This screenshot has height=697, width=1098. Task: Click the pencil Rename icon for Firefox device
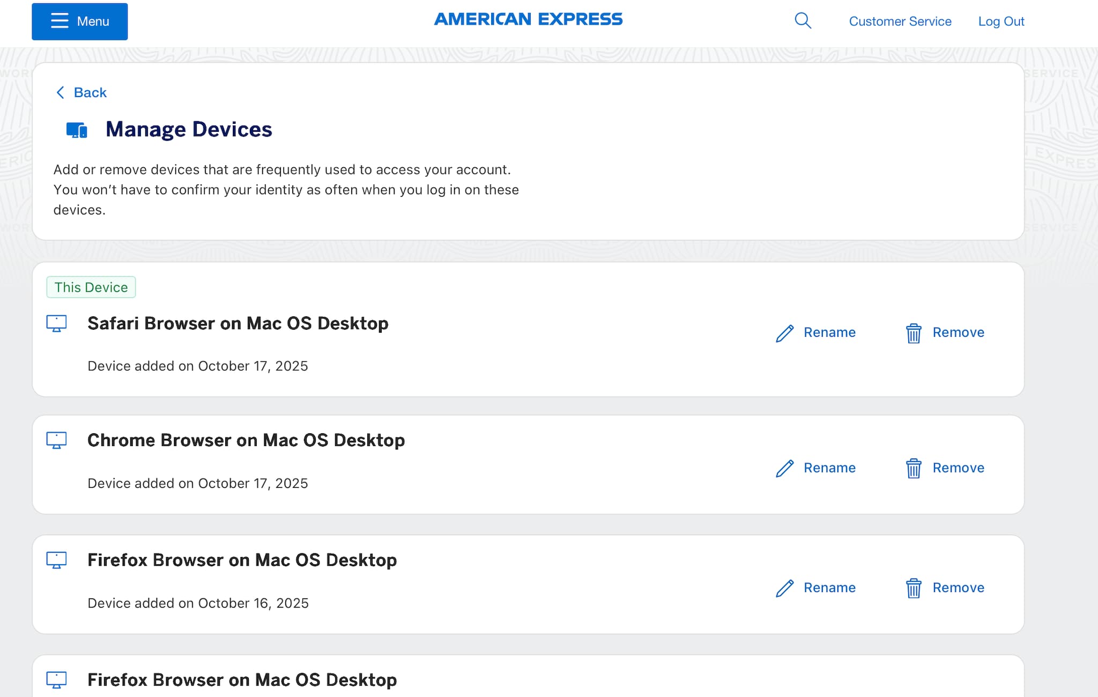point(784,588)
